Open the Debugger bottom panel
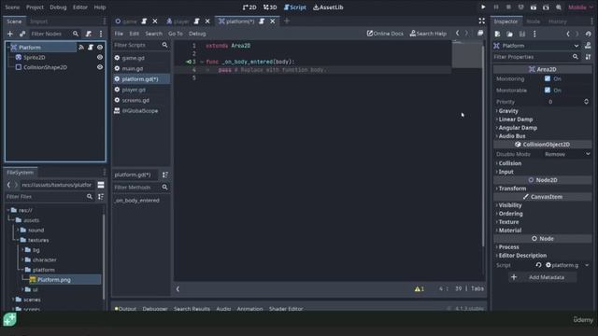Screen dimensions: 598x336 155,309
